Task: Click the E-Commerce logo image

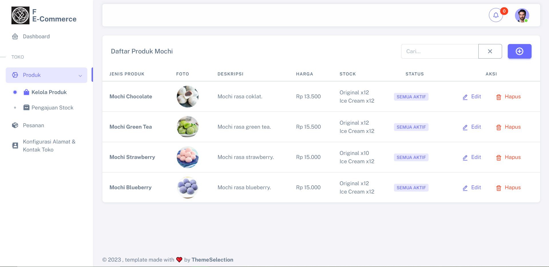Action: pyautogui.click(x=20, y=15)
